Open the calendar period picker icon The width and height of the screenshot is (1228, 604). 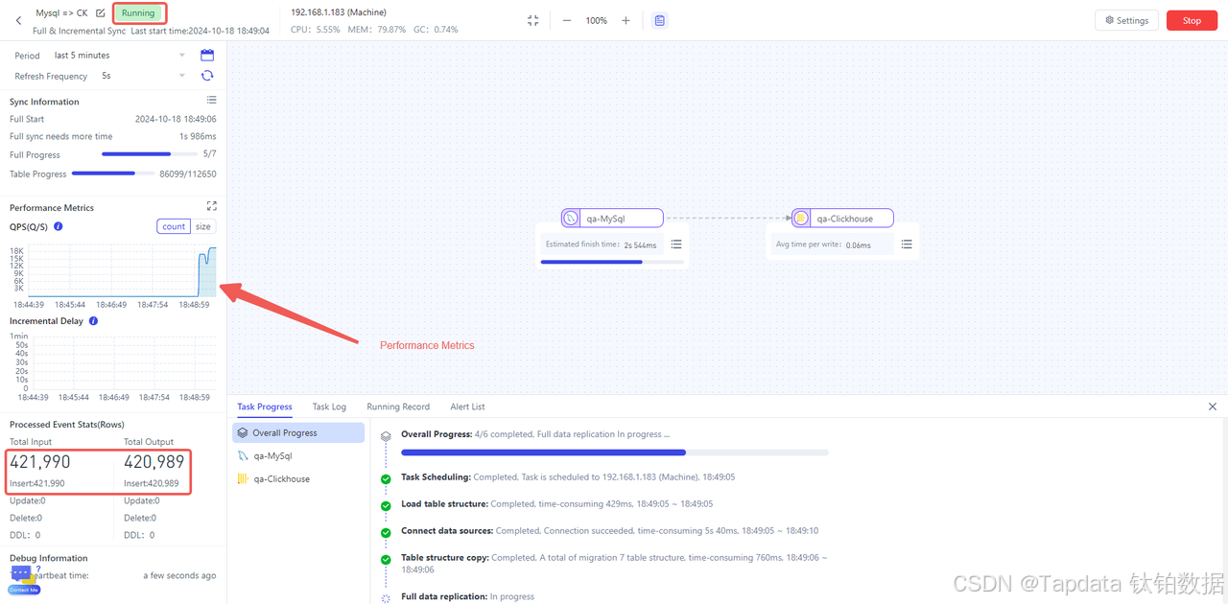[207, 56]
